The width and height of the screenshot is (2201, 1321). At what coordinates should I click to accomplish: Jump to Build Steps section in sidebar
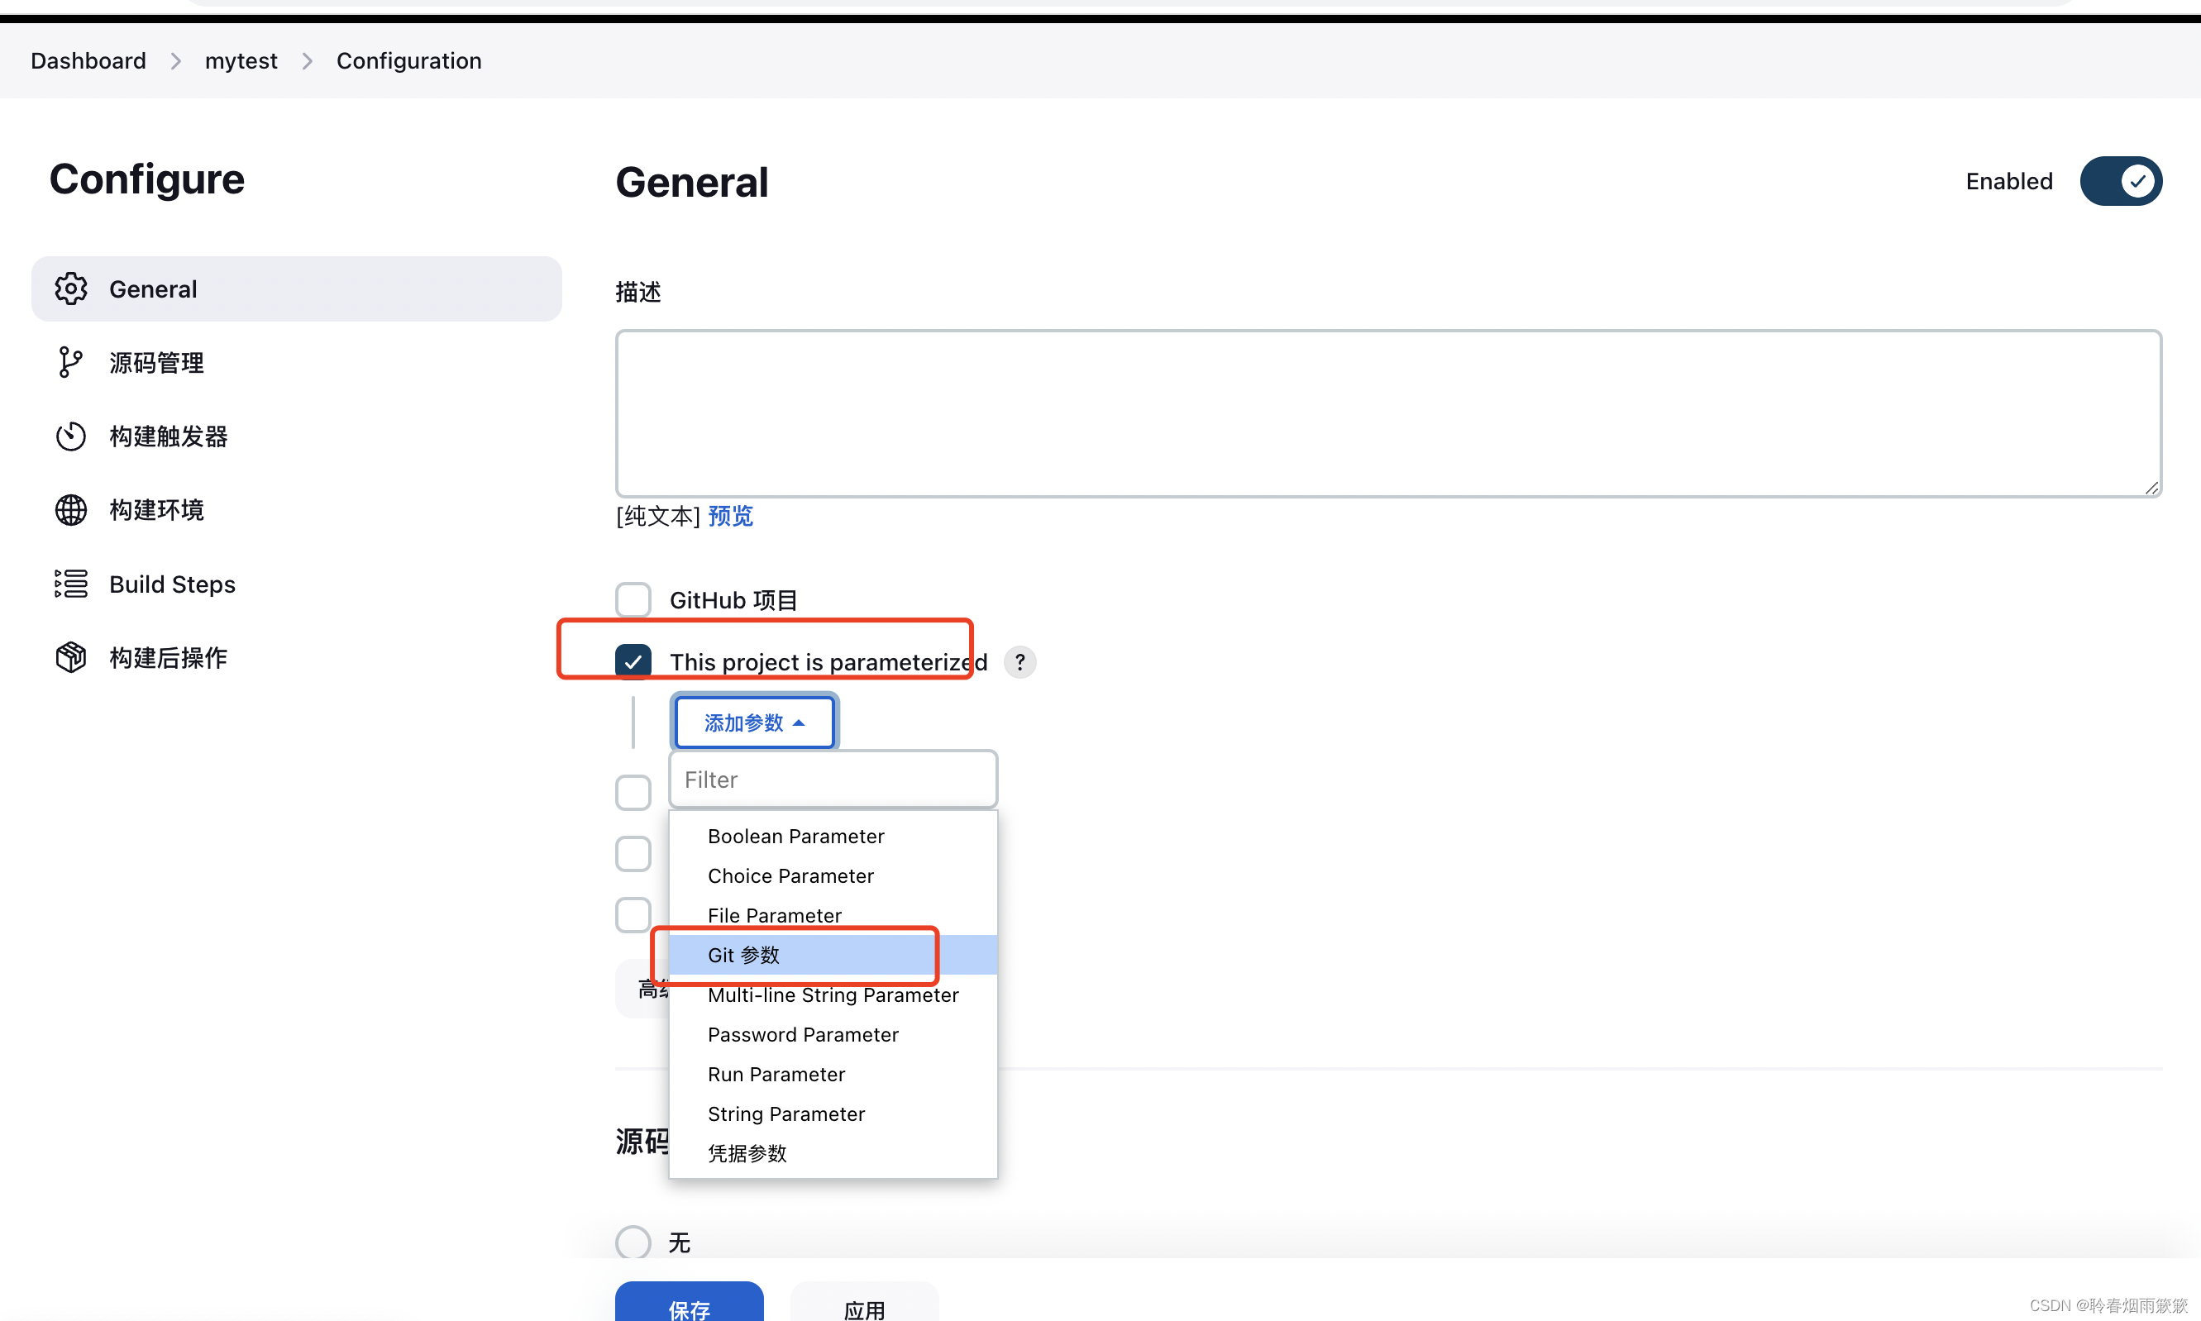tap(297, 584)
